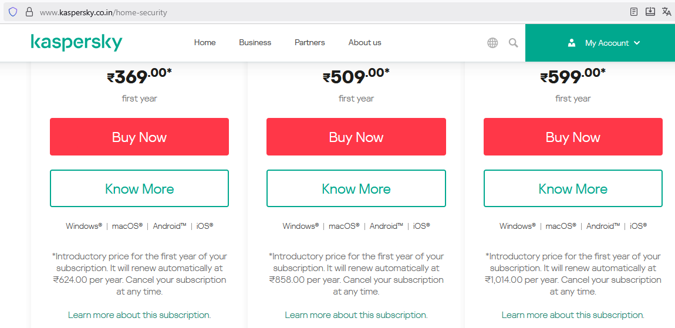Viewport: 675px width, 328px height.
Task: Click the browser tracking protection shield icon
Action: (13, 12)
